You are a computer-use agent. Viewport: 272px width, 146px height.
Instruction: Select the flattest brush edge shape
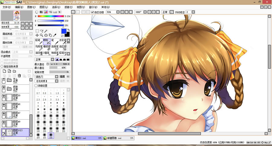pos(68,59)
